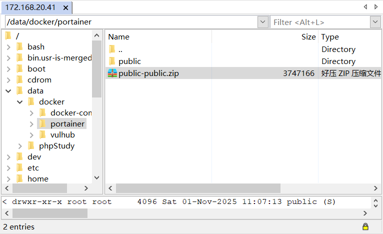The image size is (383, 234).
Task: Expand the phpStudy folder node
Action: pos(20,146)
